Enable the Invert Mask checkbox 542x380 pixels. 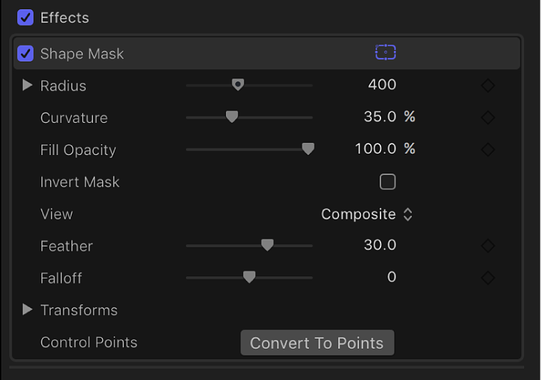388,182
